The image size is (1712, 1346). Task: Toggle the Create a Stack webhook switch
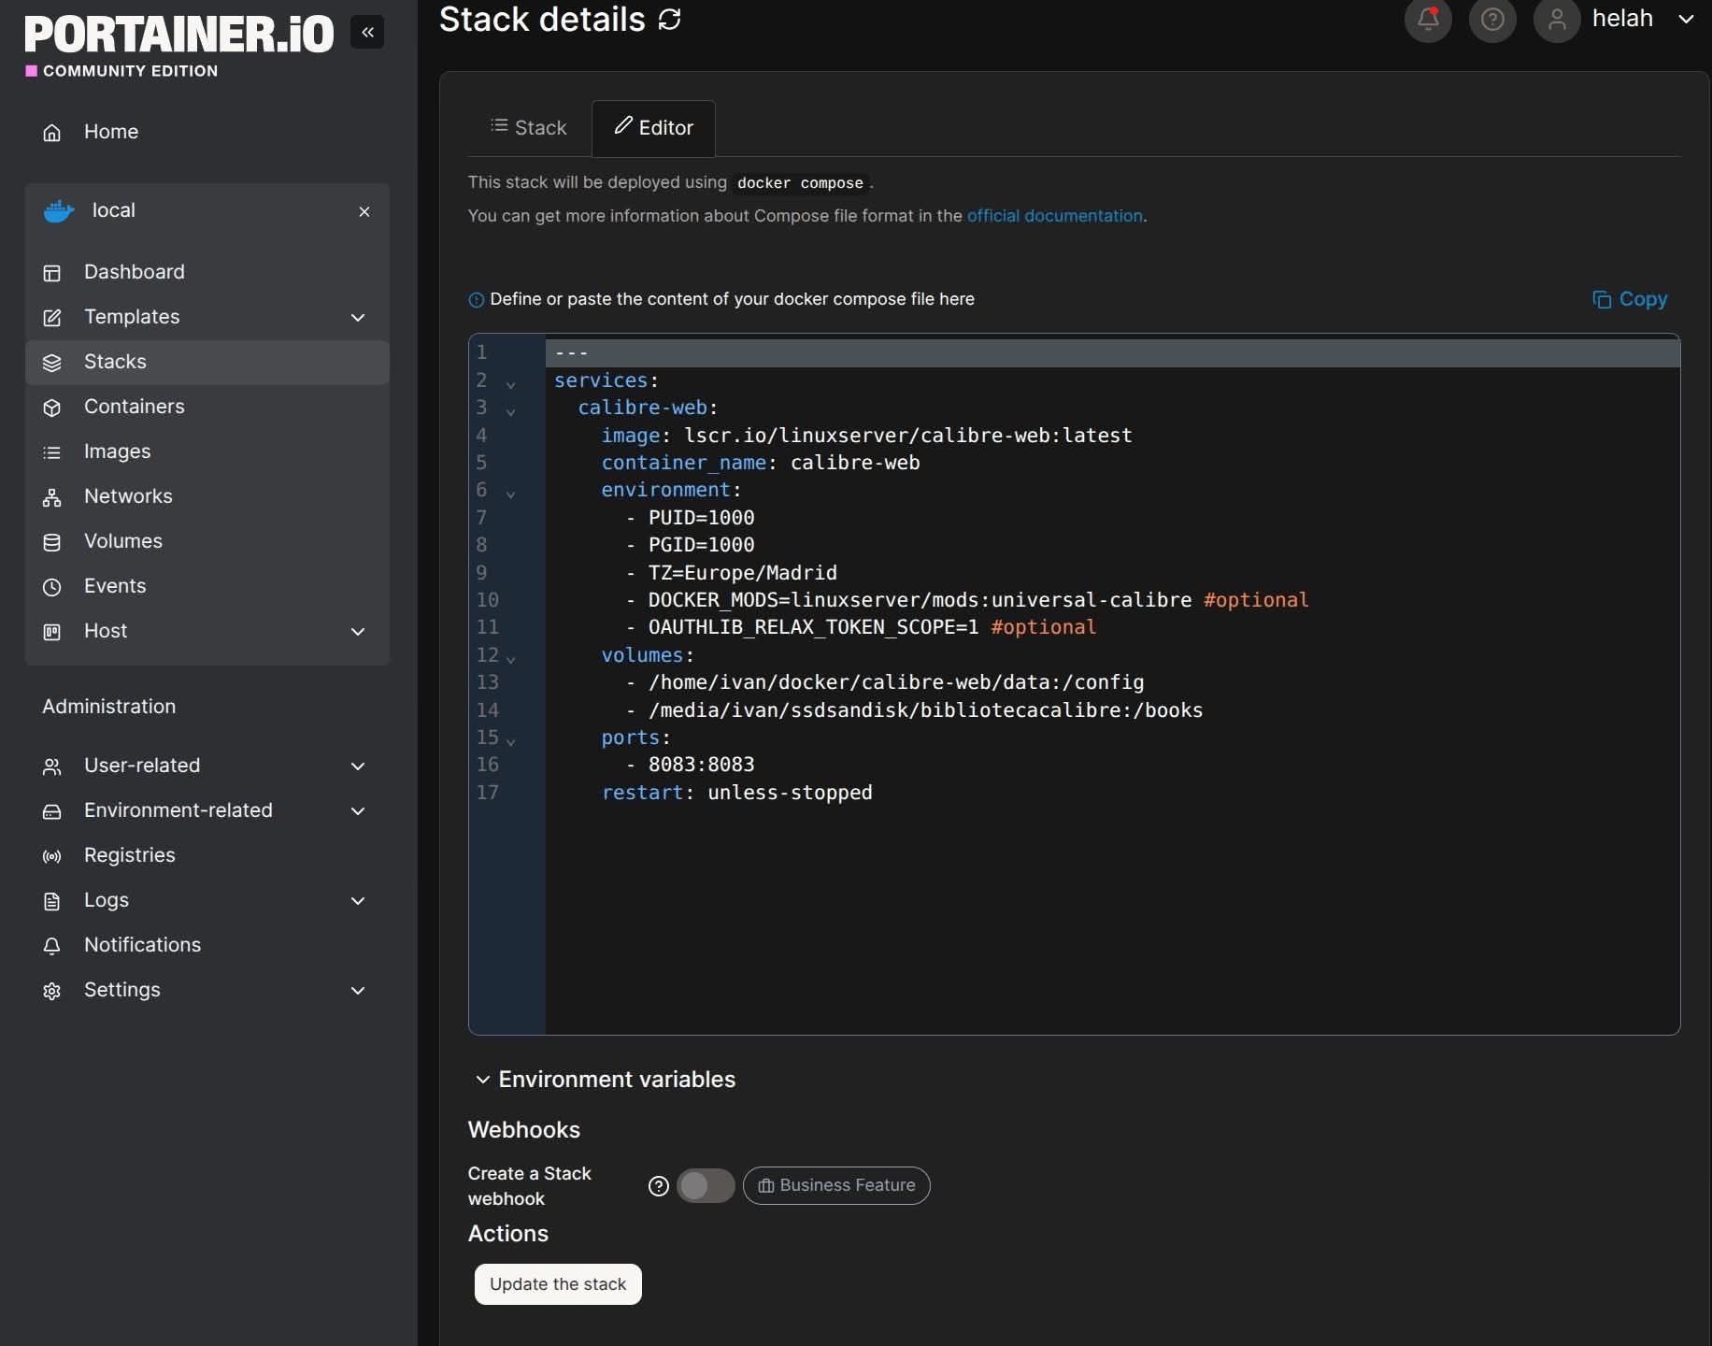(x=706, y=1186)
